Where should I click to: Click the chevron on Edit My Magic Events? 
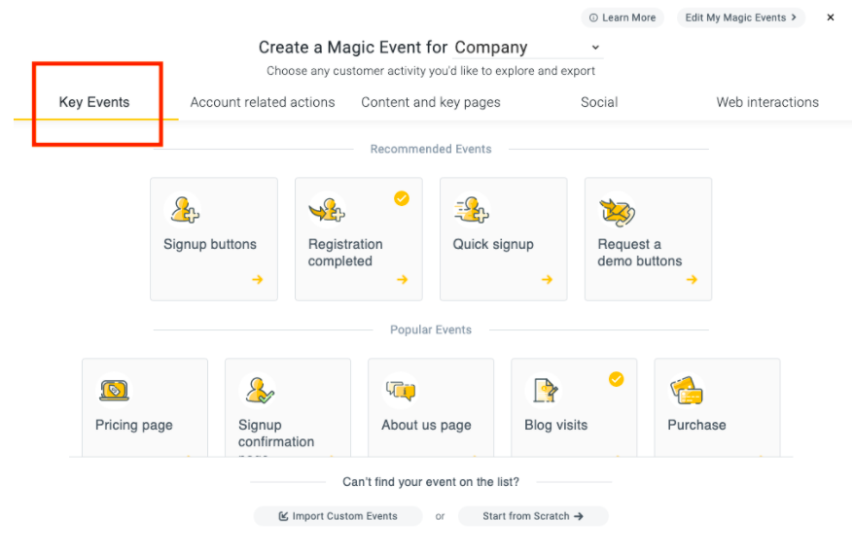pos(794,17)
